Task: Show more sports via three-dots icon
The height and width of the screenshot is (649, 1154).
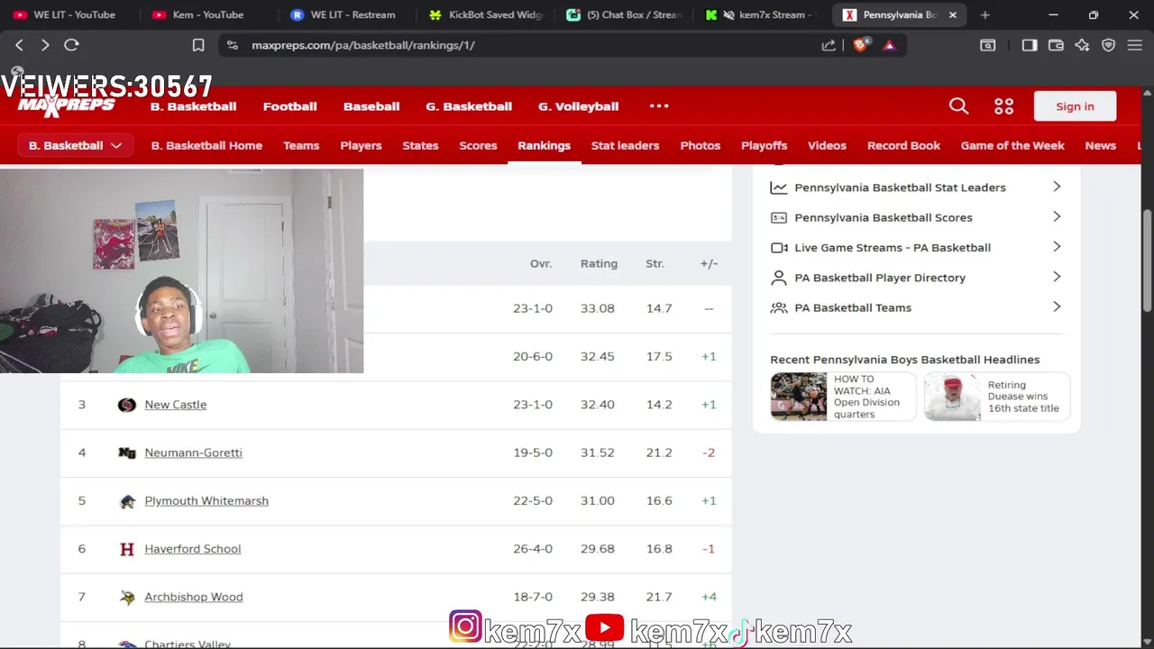Action: (659, 106)
